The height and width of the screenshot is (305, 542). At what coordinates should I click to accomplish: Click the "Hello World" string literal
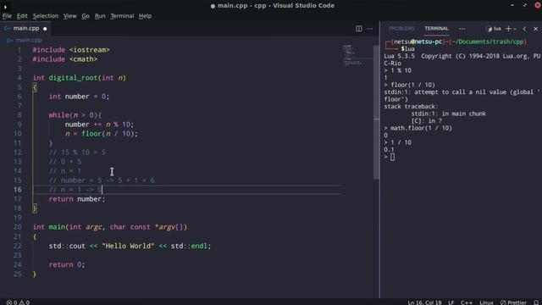128,246
